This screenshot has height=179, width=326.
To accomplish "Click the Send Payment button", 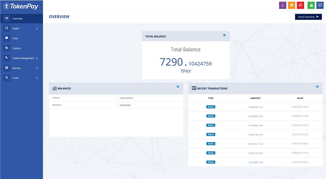I will pyautogui.click(x=308, y=17).
